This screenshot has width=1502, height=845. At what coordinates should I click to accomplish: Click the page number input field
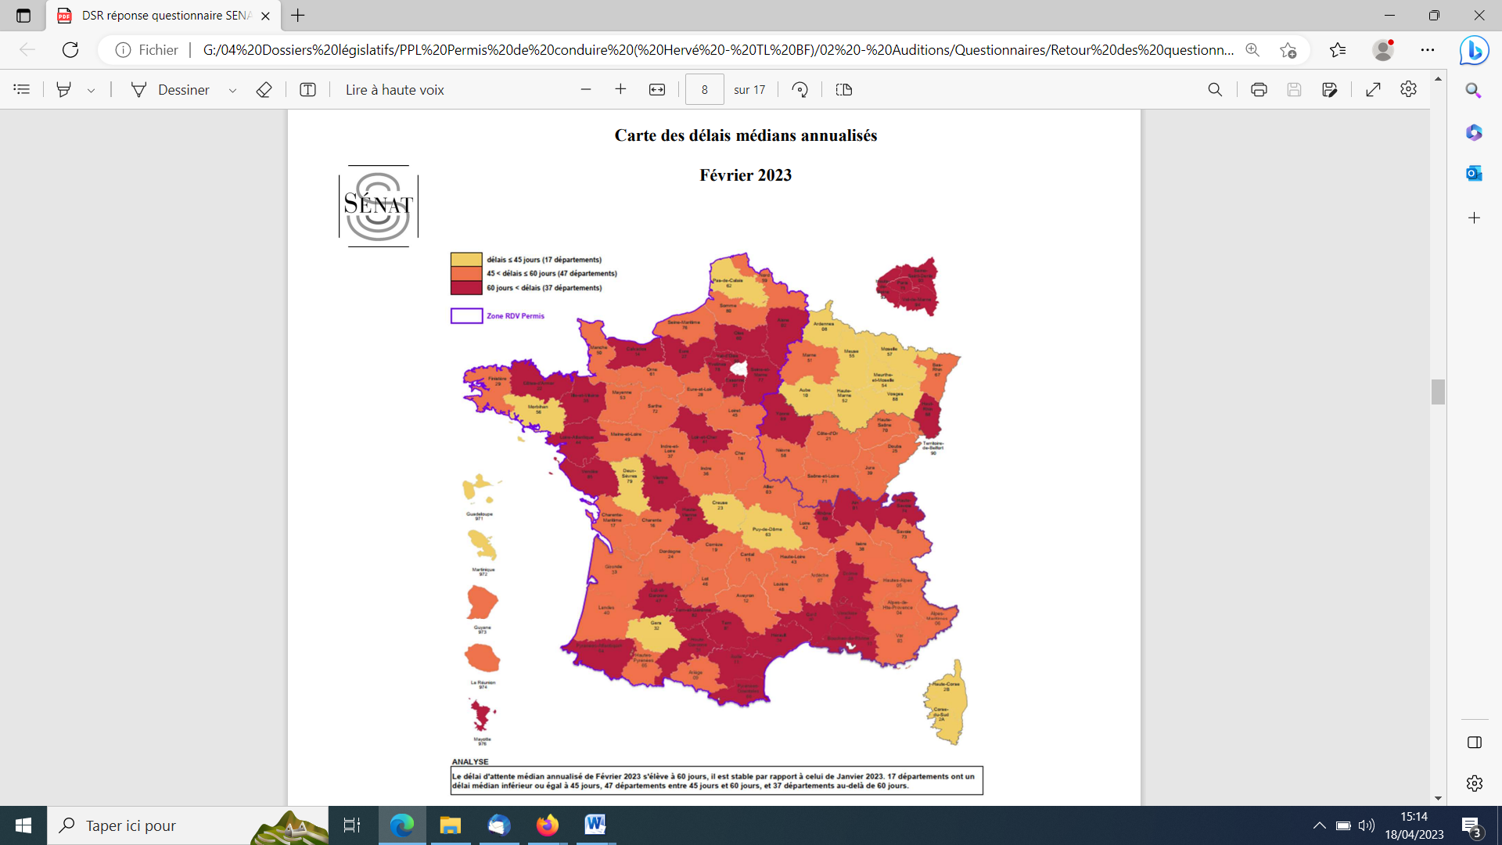pyautogui.click(x=704, y=89)
